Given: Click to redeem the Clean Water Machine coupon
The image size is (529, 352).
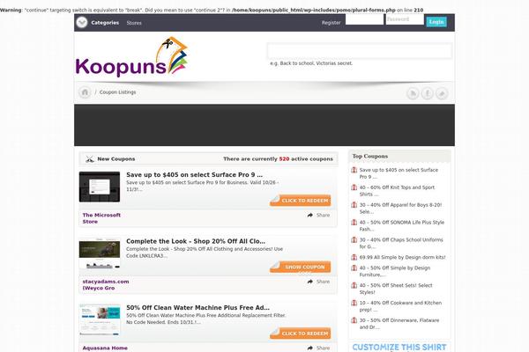Looking at the screenshot, I should click(x=301, y=334).
